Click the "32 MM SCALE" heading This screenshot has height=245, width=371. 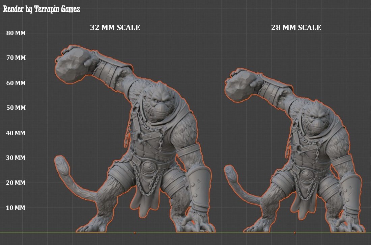(115, 27)
